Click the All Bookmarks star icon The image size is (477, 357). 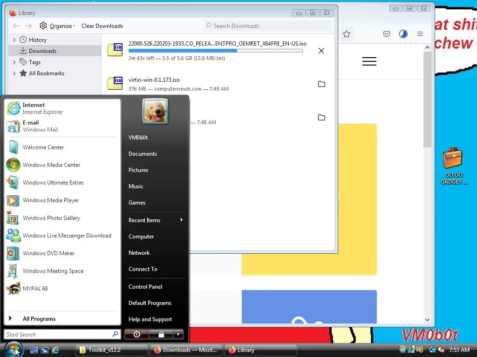(23, 73)
